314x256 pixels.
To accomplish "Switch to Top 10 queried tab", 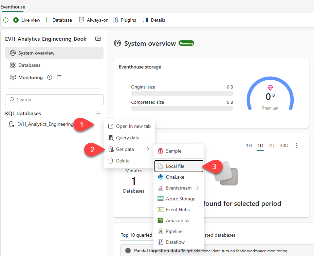I will 136,235.
